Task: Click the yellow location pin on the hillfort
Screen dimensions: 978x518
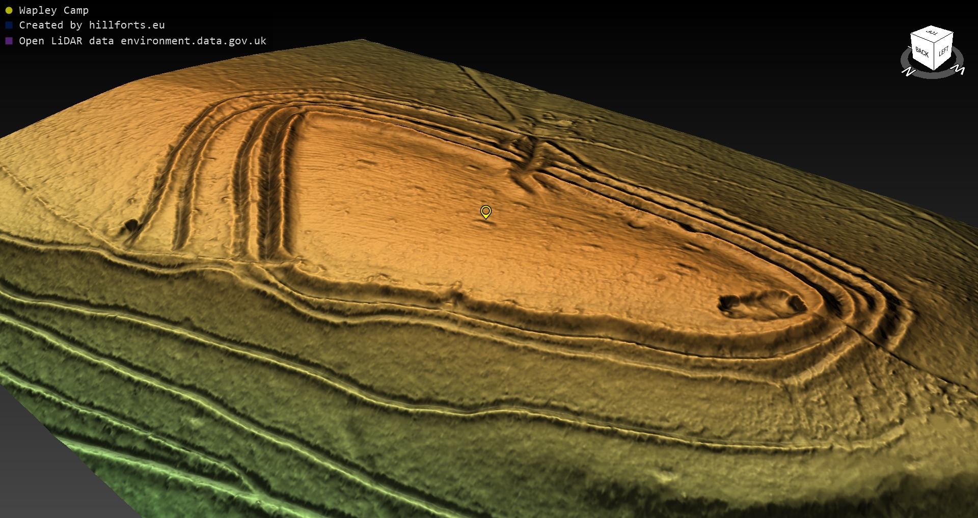Action: pos(485,211)
